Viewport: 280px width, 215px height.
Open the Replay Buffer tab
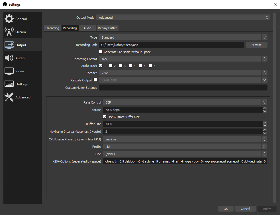(107, 28)
